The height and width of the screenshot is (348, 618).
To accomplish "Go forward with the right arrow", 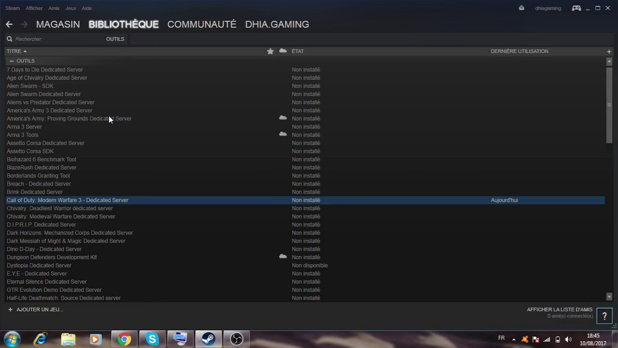I will point(24,24).
